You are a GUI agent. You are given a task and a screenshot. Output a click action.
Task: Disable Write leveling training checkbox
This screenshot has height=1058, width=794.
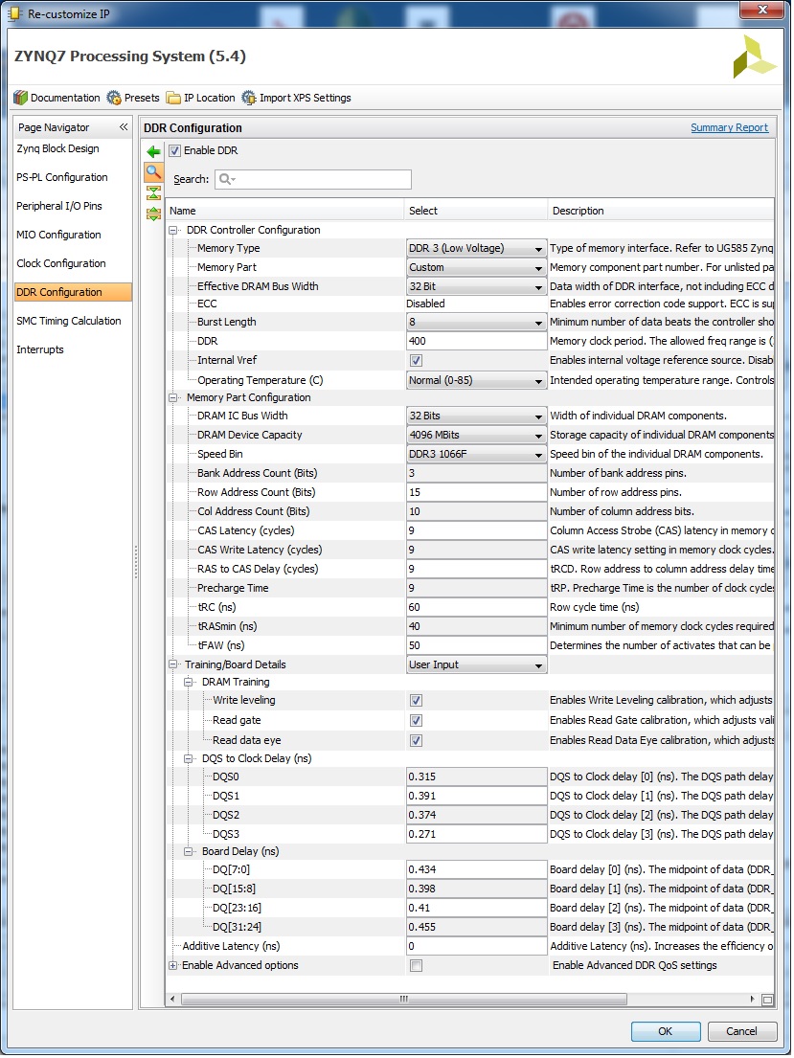point(416,701)
